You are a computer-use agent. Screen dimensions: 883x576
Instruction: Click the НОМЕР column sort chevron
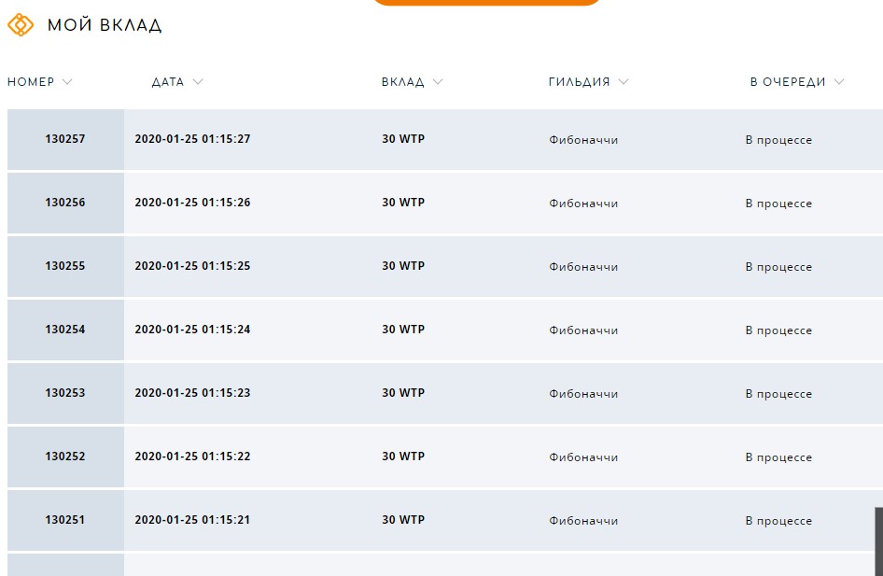click(67, 81)
